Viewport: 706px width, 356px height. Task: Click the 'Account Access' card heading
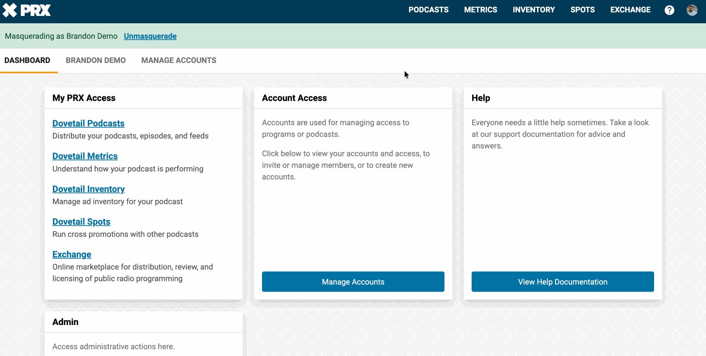point(295,98)
